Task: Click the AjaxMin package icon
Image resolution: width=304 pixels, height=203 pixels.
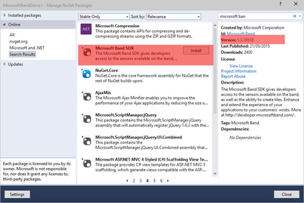Action: [87, 96]
